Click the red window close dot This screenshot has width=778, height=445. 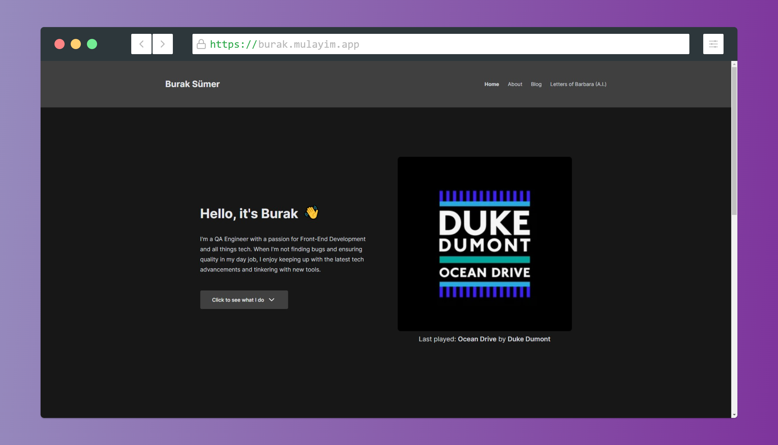60,44
